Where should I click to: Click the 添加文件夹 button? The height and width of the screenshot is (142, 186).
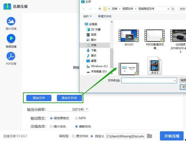click(69, 98)
